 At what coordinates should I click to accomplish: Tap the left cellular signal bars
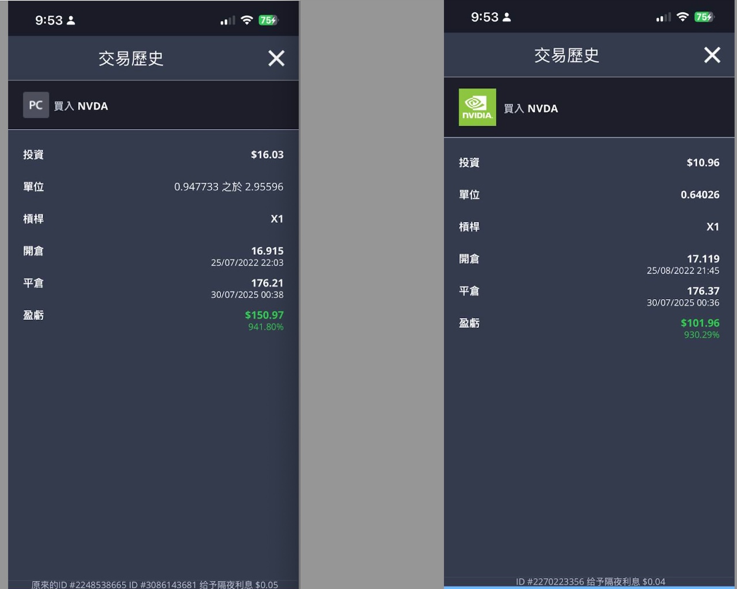coord(228,21)
